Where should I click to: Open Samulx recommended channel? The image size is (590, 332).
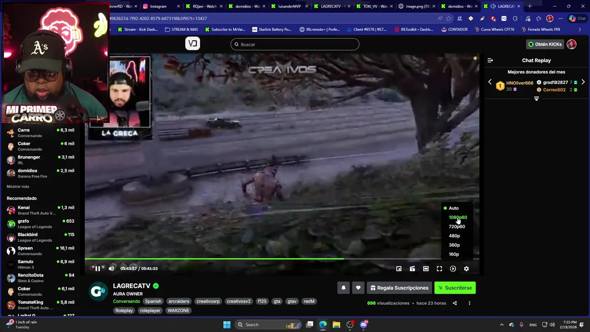[x=41, y=264]
